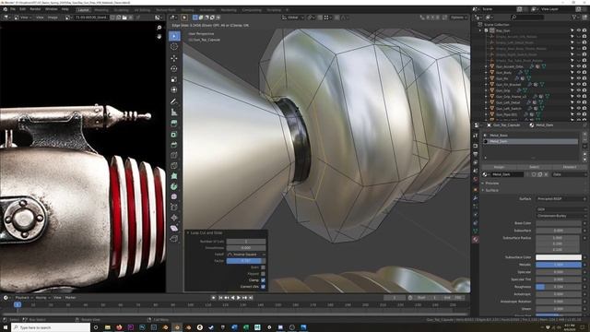Viewport: 590px width, 332px height.
Task: Disable render for Gun_Fin_Bracket
Action: coord(584,85)
